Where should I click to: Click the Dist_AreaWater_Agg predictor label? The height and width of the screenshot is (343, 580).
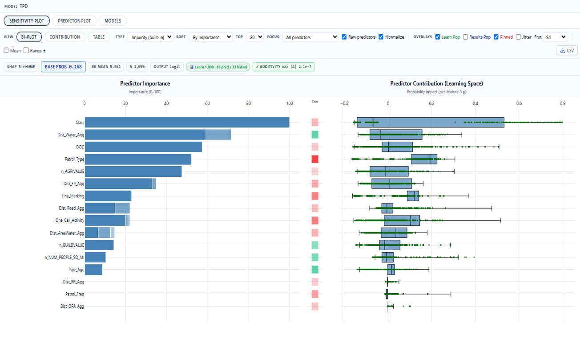tap(67, 233)
